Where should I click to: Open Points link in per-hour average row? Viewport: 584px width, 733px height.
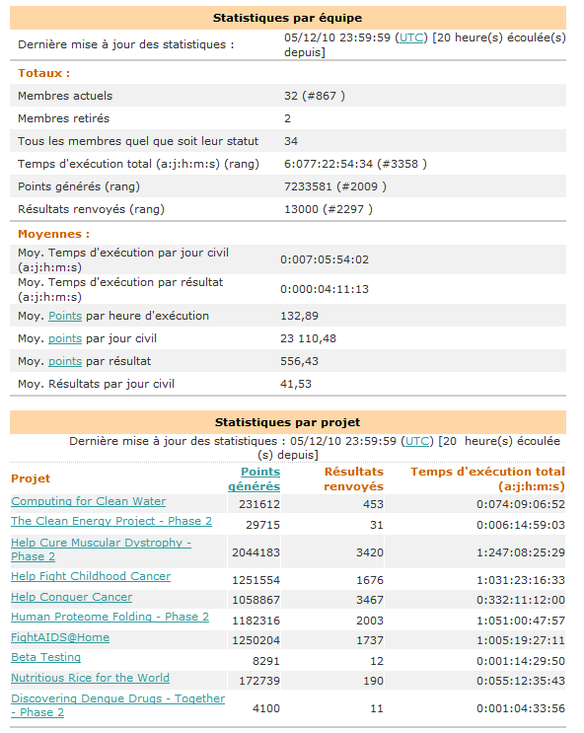(x=65, y=316)
